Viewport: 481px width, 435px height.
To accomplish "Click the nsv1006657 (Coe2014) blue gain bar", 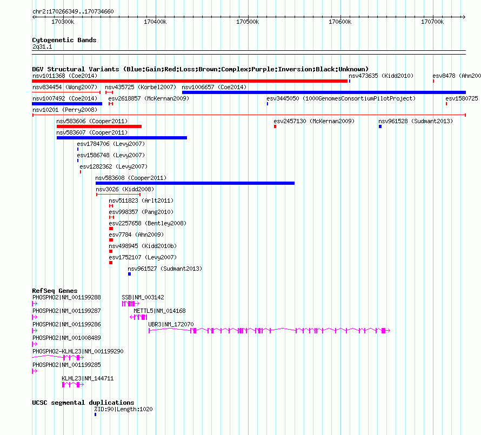I will pos(324,92).
